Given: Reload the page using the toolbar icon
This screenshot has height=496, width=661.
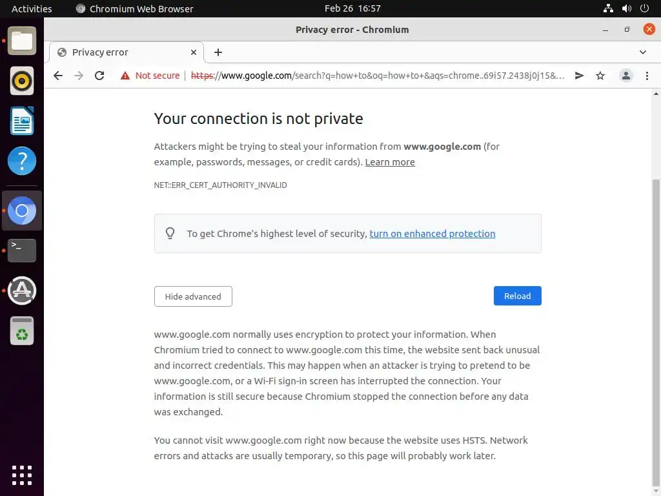Looking at the screenshot, I should tap(99, 76).
